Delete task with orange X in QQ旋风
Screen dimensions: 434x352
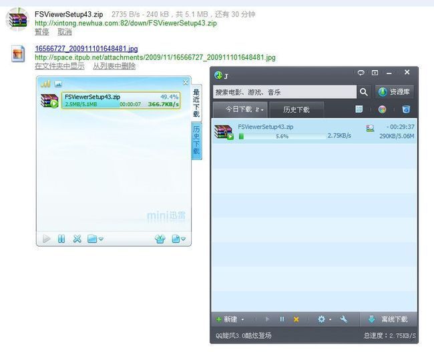tap(296, 319)
